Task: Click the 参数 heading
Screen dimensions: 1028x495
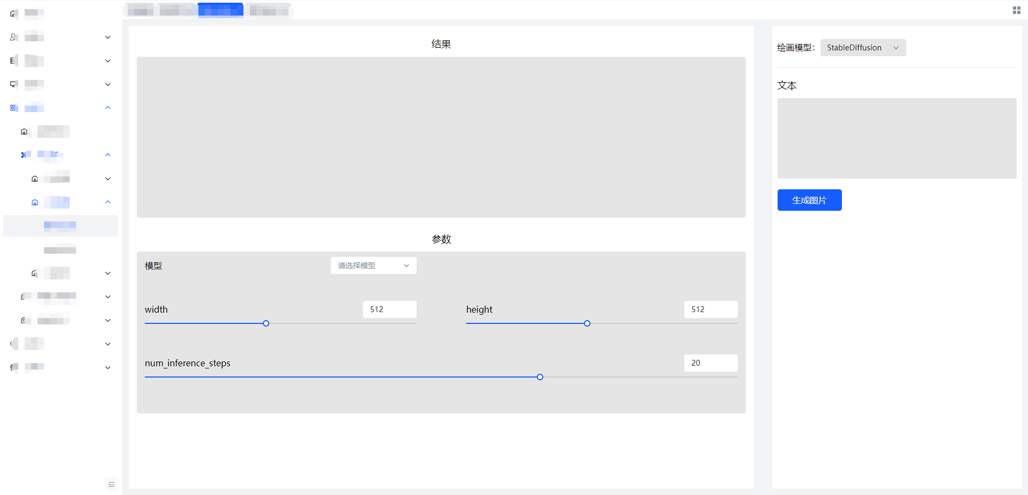Action: [x=441, y=239]
